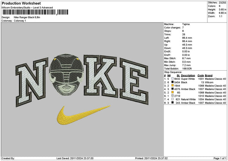Image resolution: width=228 pixels, height=161 pixels.
Task: Click the Black swatch beside stitch count 5454
Action: pos(173,82)
